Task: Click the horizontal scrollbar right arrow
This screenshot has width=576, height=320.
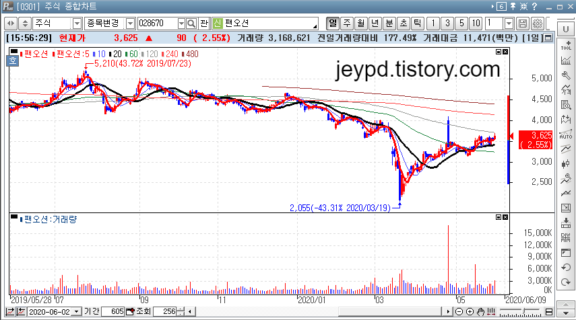Action: (447, 311)
